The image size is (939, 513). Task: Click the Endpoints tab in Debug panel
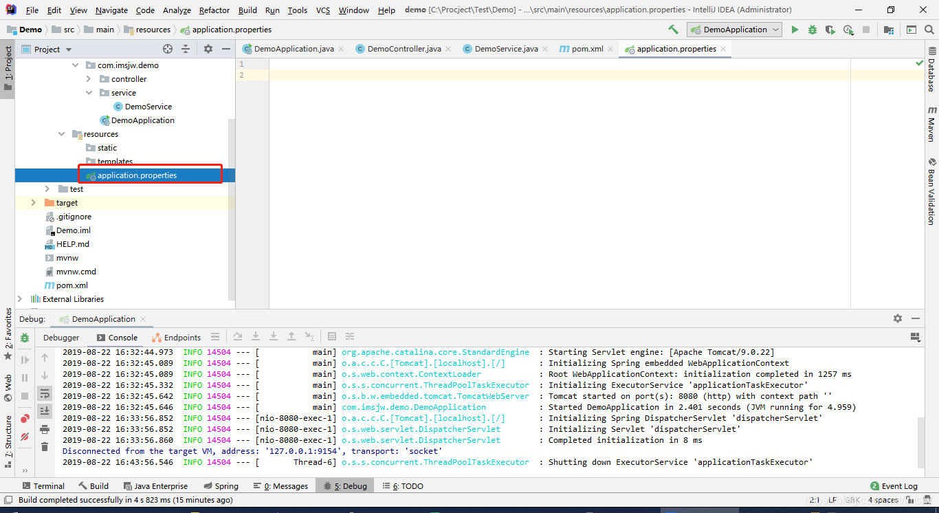tap(177, 338)
